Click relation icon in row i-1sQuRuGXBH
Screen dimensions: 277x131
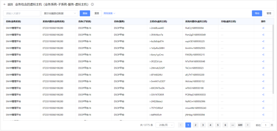click(x=263, y=48)
